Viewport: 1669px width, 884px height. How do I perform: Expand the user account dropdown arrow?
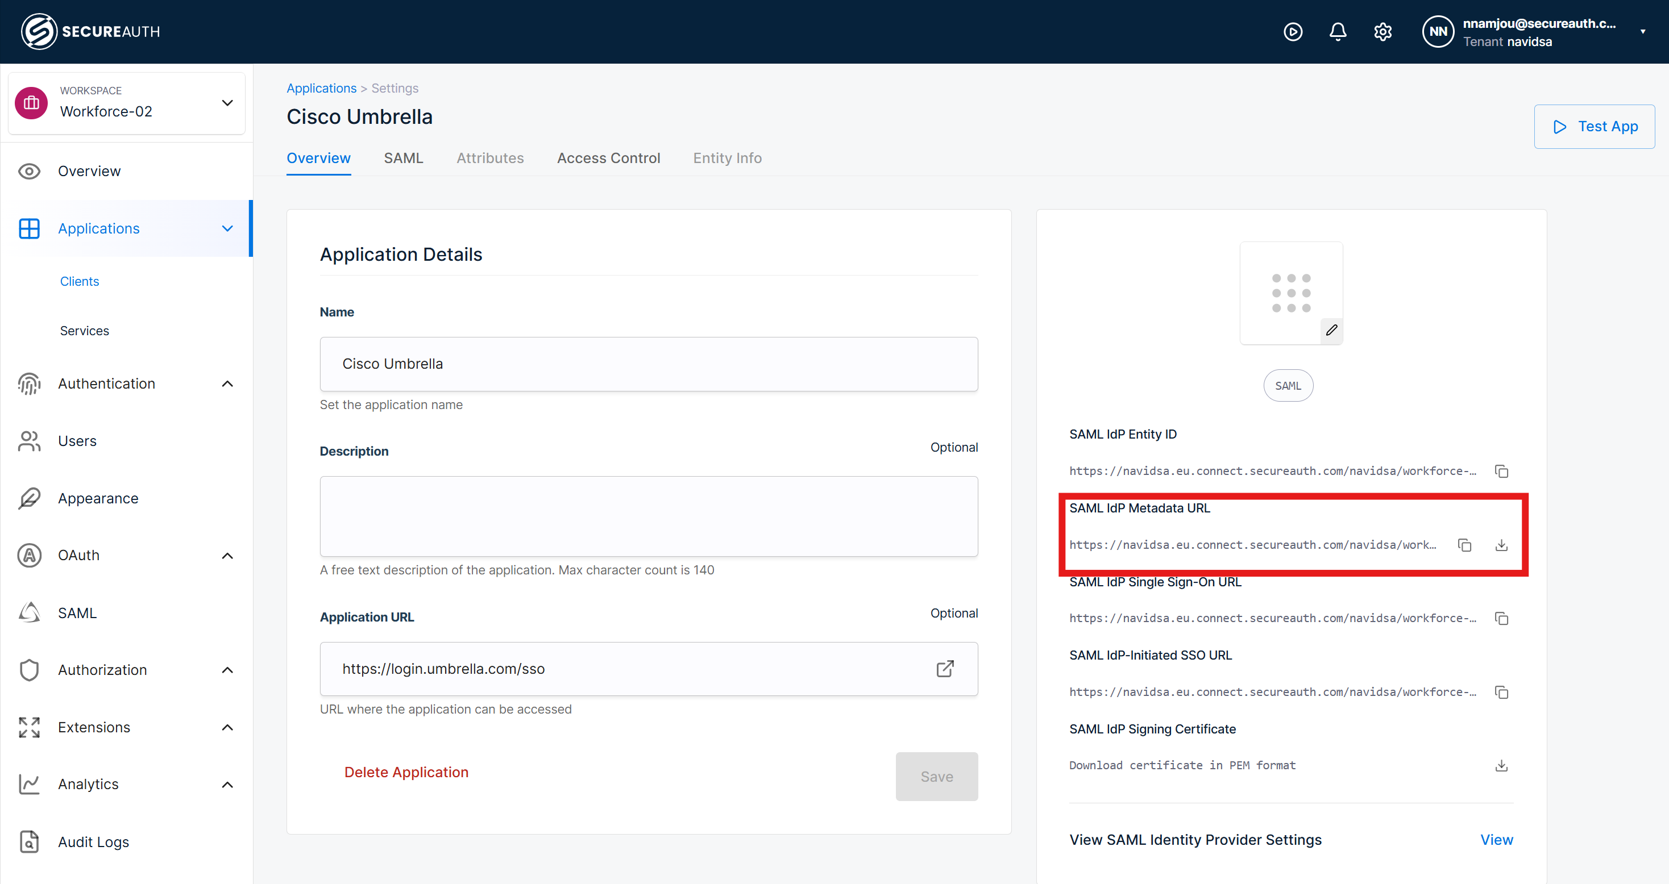pyautogui.click(x=1642, y=32)
